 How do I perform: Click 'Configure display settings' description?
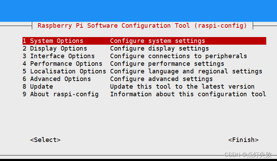(x=160, y=48)
